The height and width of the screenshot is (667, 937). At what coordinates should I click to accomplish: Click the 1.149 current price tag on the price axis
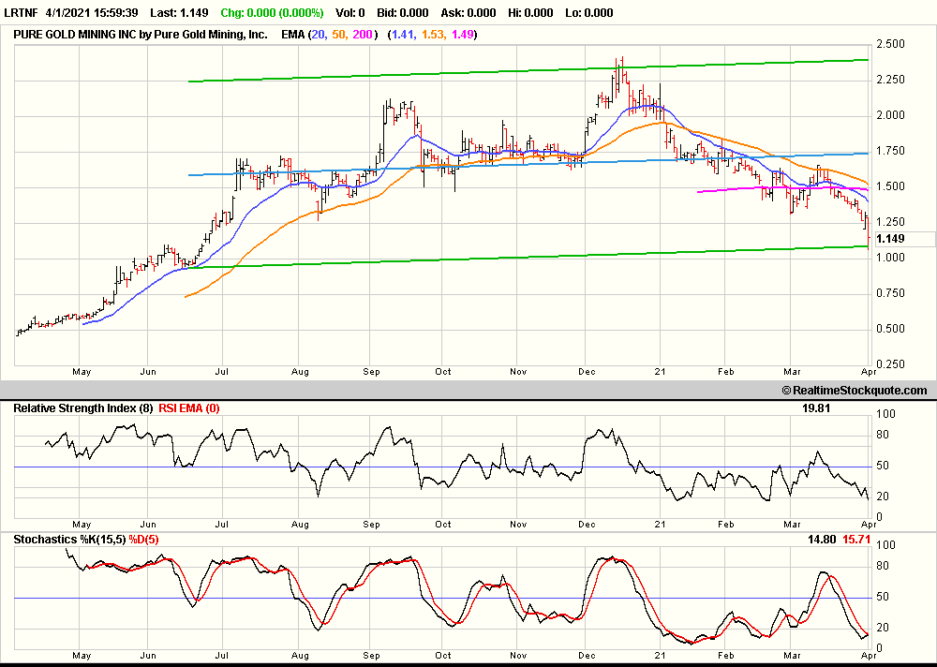[x=889, y=239]
